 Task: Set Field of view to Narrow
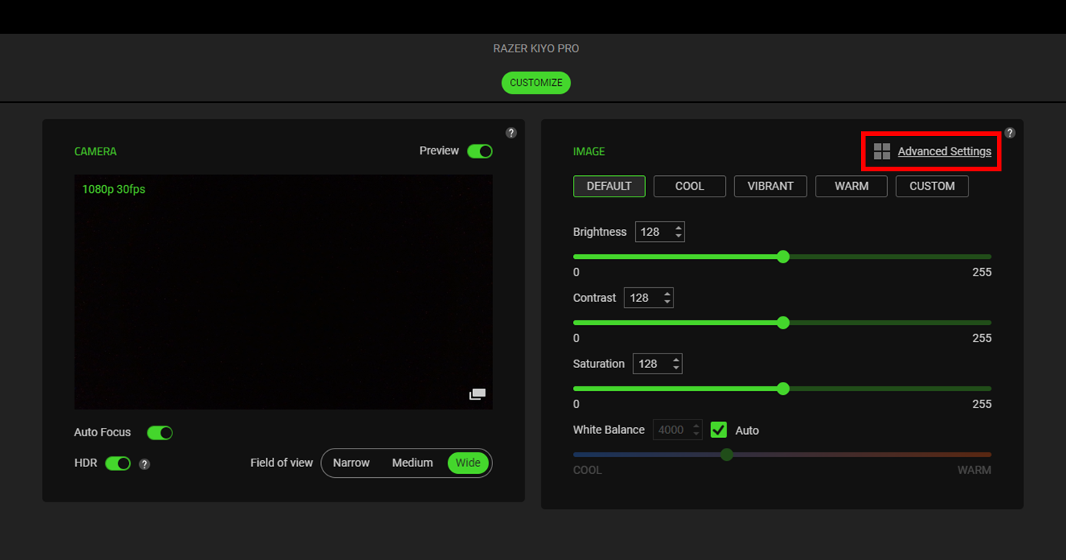pos(351,462)
